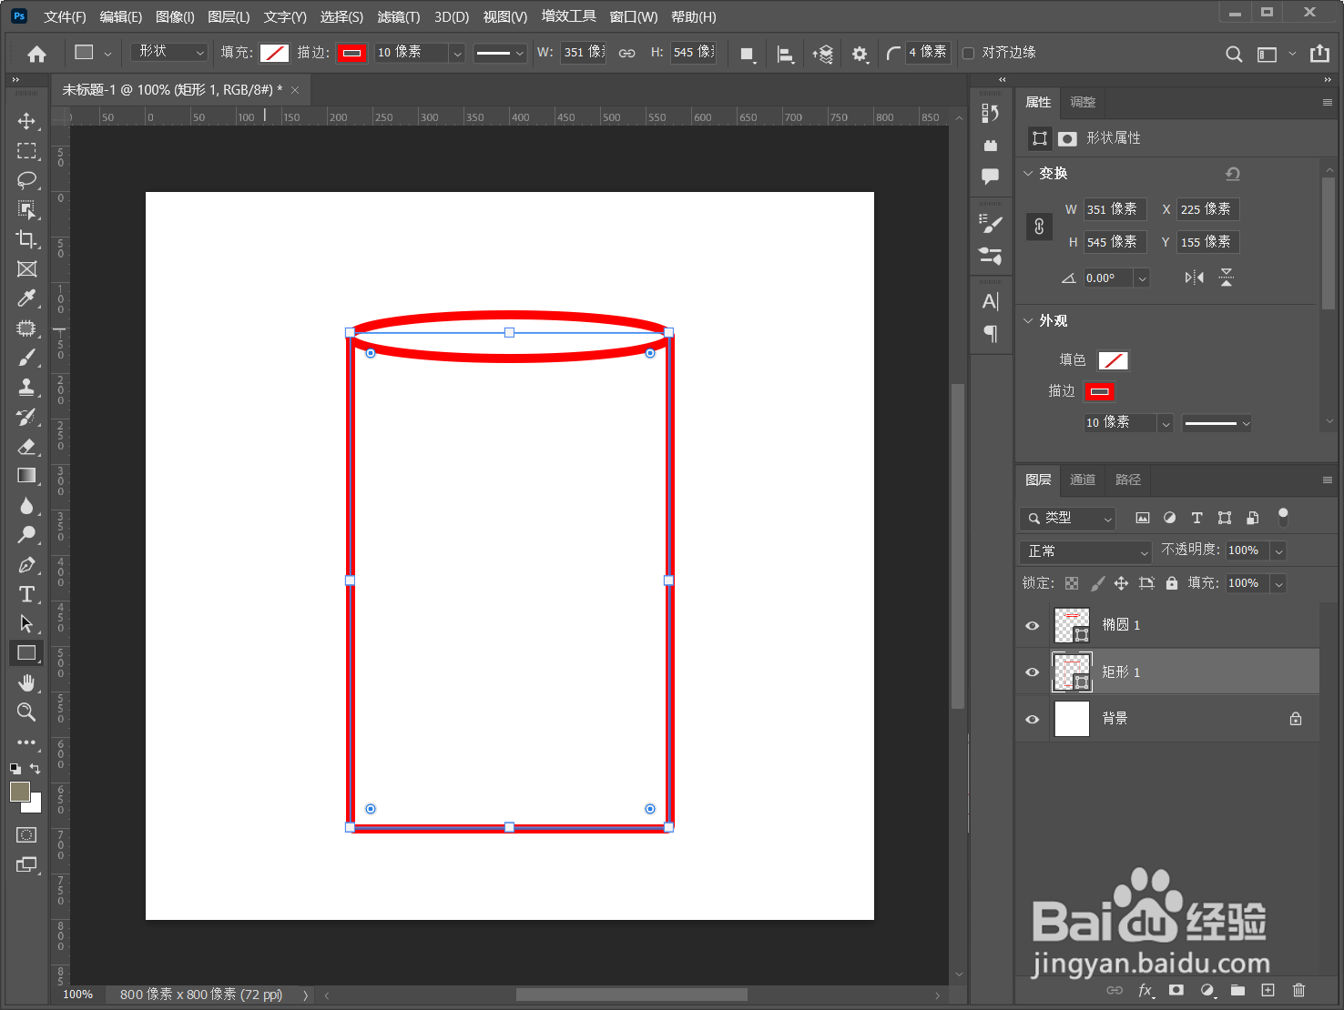
Task: Toggle lock transparent pixels
Action: click(x=1072, y=583)
